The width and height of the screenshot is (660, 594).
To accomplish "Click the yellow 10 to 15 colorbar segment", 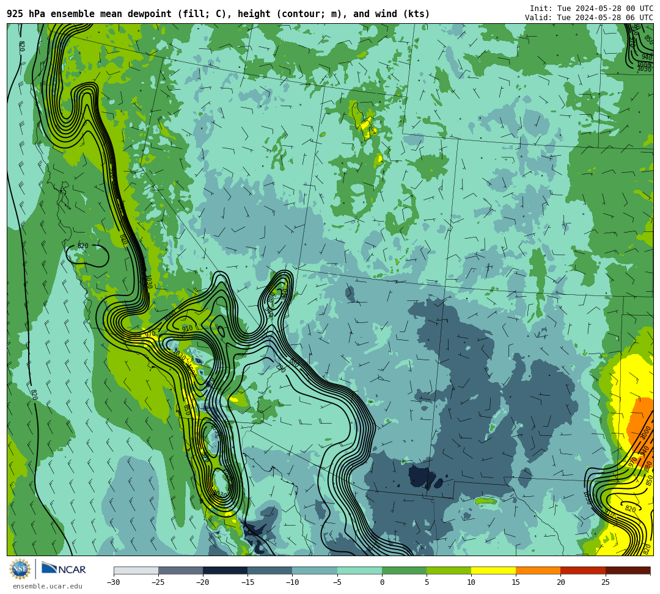I will pos(493,570).
